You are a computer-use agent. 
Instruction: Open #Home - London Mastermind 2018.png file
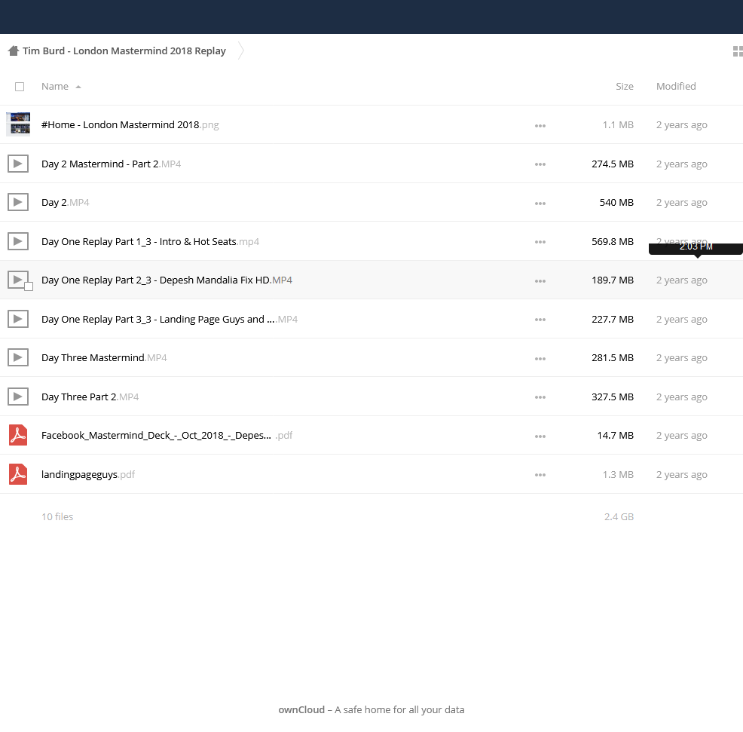[130, 124]
